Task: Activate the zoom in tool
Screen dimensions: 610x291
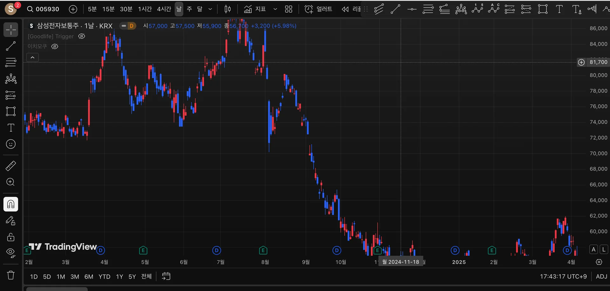Action: (x=11, y=182)
